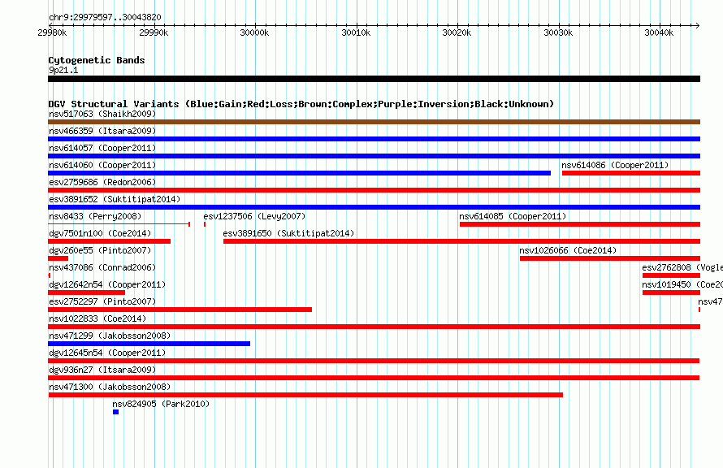Select the nsv1019450 variant label
The image size is (723, 468).
[x=682, y=284]
